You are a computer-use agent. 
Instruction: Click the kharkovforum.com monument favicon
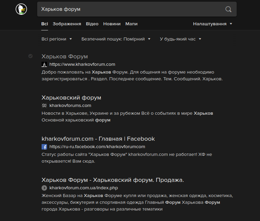coord(44,64)
